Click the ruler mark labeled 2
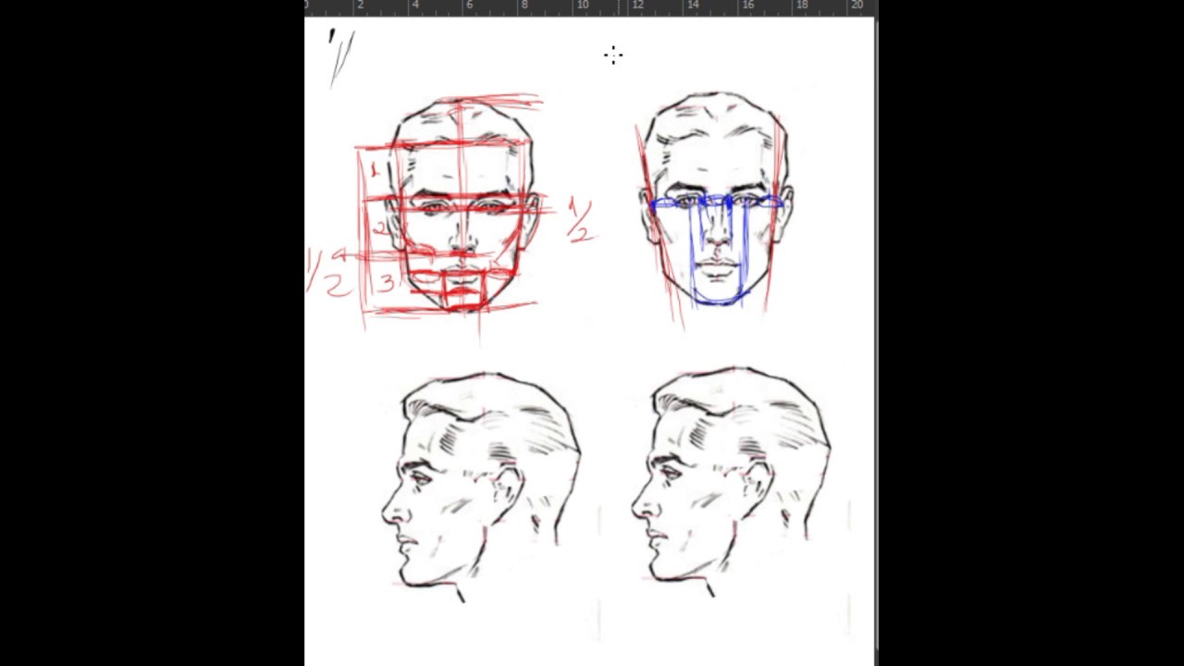Image resolution: width=1184 pixels, height=666 pixels. [360, 6]
